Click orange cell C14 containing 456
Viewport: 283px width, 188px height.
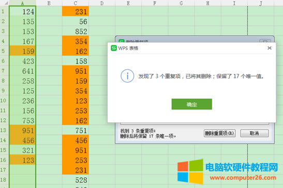tap(76, 140)
